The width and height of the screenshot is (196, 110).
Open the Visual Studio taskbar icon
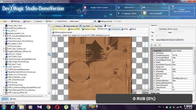pyautogui.click(x=40, y=107)
